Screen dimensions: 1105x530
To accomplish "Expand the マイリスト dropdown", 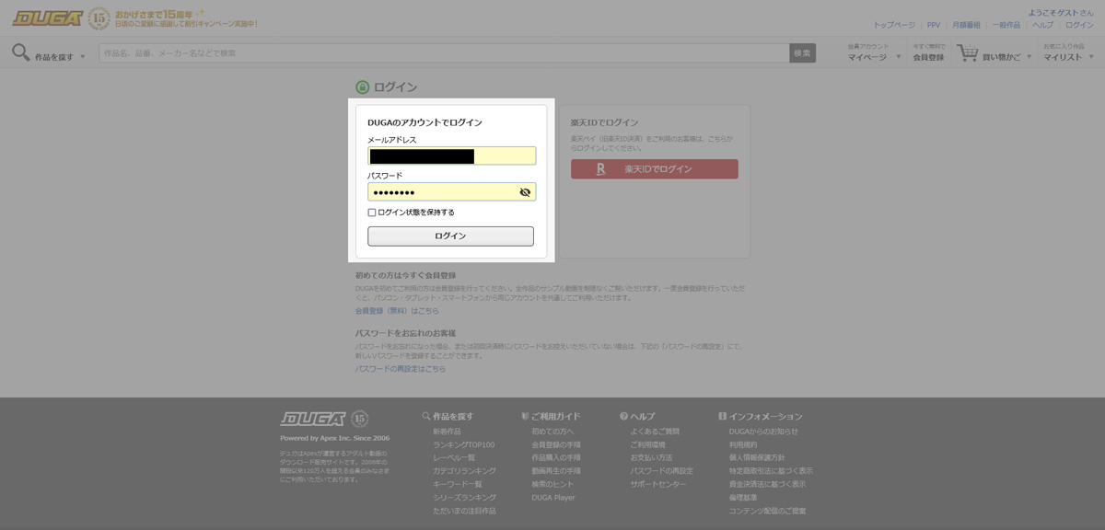I will pyautogui.click(x=1068, y=57).
